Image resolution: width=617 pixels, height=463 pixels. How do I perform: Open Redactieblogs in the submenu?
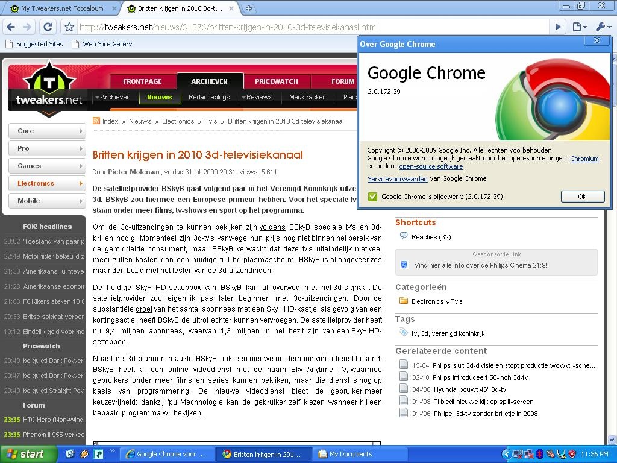209,97
